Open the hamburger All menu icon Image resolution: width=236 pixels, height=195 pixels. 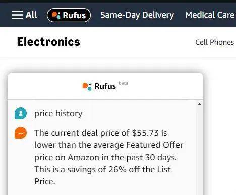tap(17, 15)
